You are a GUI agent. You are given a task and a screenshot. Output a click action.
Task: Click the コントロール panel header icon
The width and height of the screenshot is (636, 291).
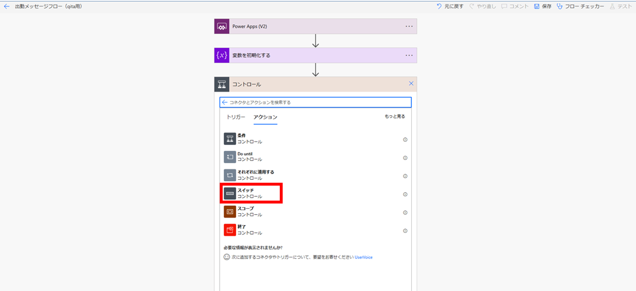click(222, 84)
